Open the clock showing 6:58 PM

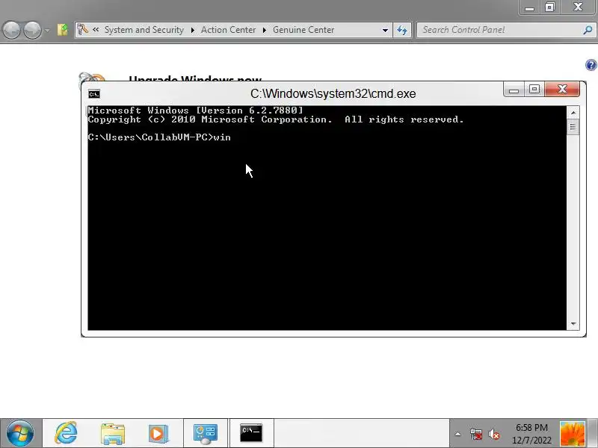tap(531, 434)
